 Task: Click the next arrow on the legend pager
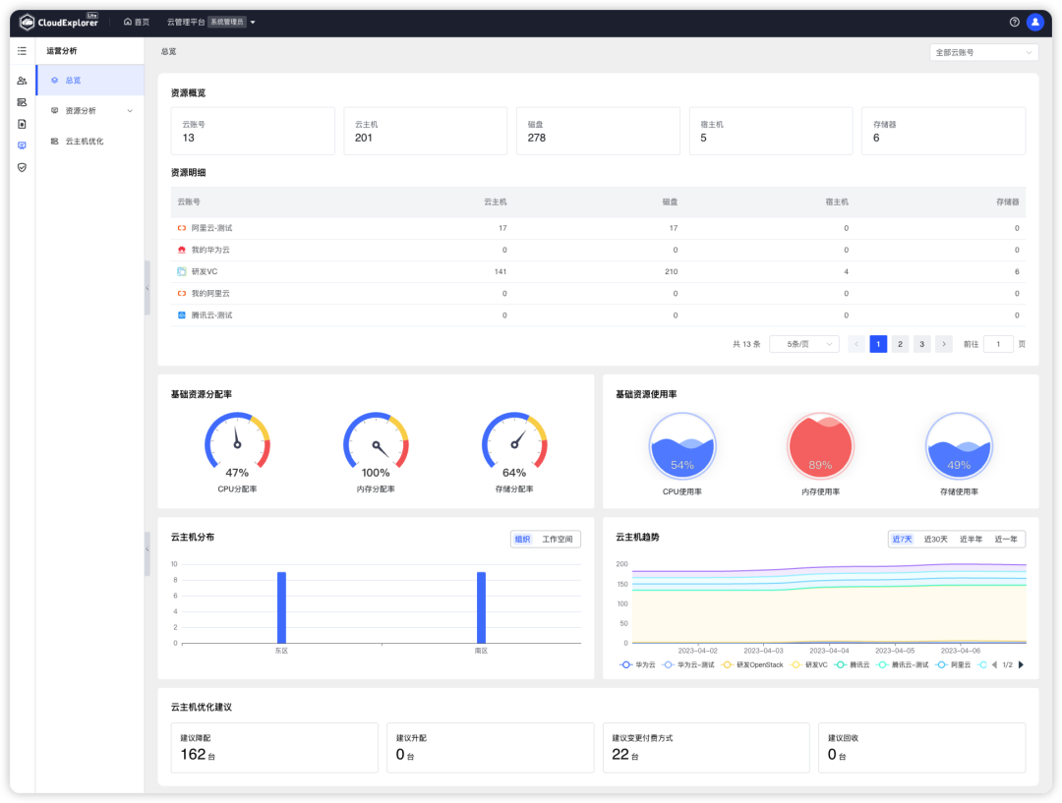point(1021,664)
